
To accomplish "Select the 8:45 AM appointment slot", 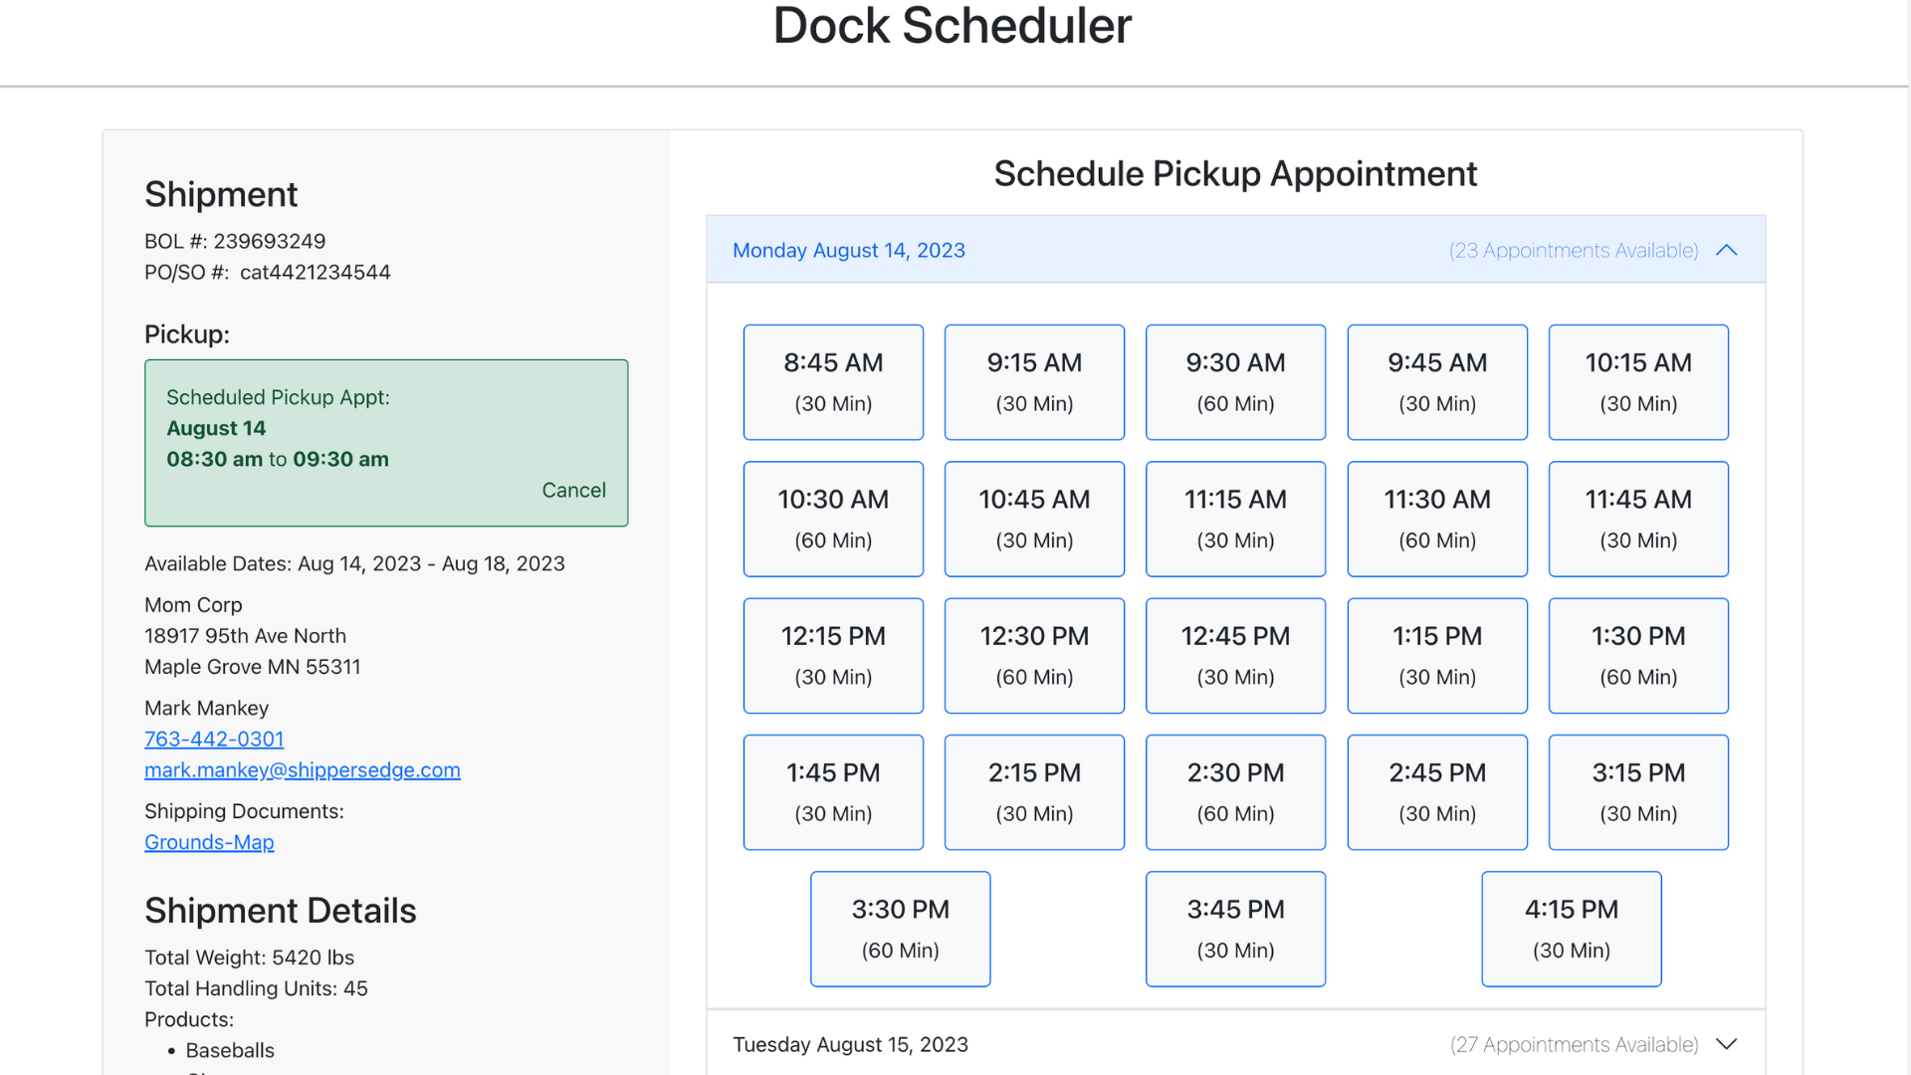I will click(x=833, y=381).
